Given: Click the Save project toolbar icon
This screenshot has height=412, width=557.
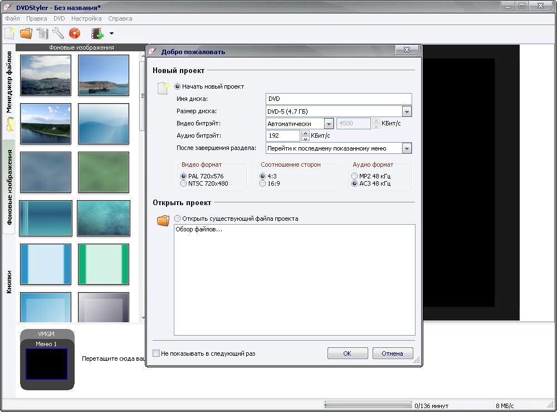Looking at the screenshot, I should point(42,33).
